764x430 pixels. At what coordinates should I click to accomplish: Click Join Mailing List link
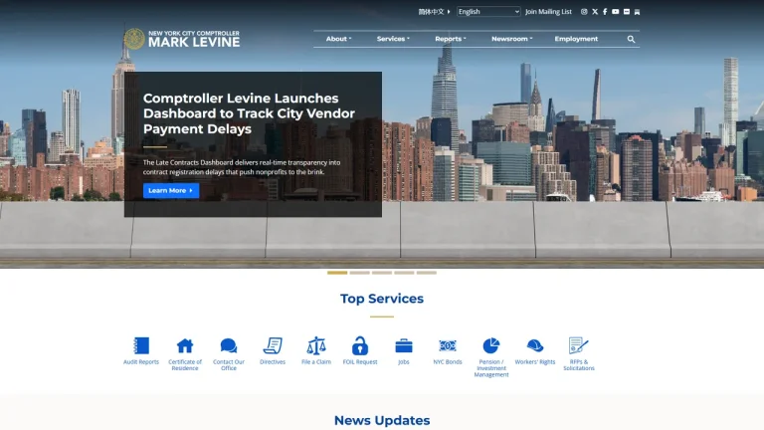[x=548, y=12]
